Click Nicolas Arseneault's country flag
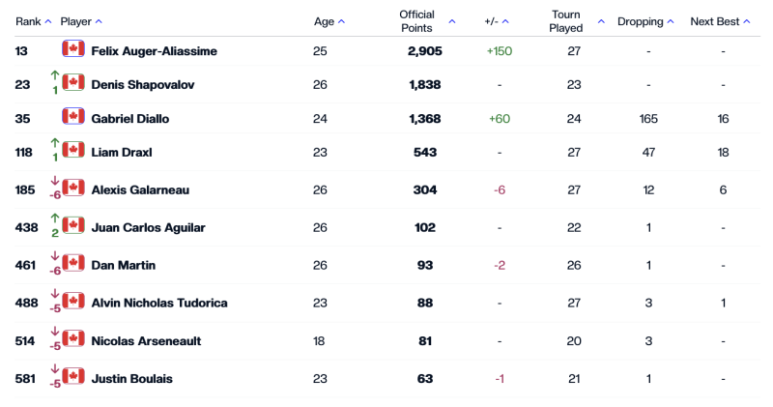 73,339
